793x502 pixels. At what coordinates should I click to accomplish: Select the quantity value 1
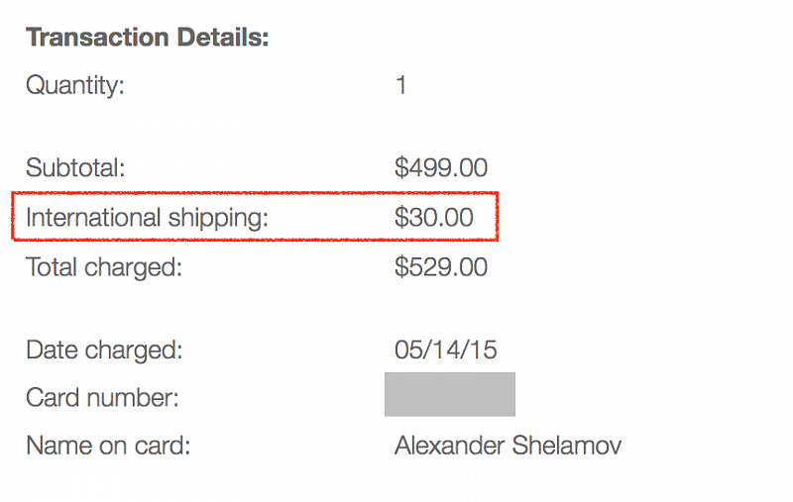400,86
